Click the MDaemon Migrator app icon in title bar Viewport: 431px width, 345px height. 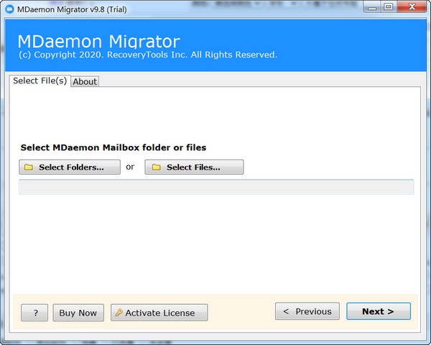tap(9, 9)
